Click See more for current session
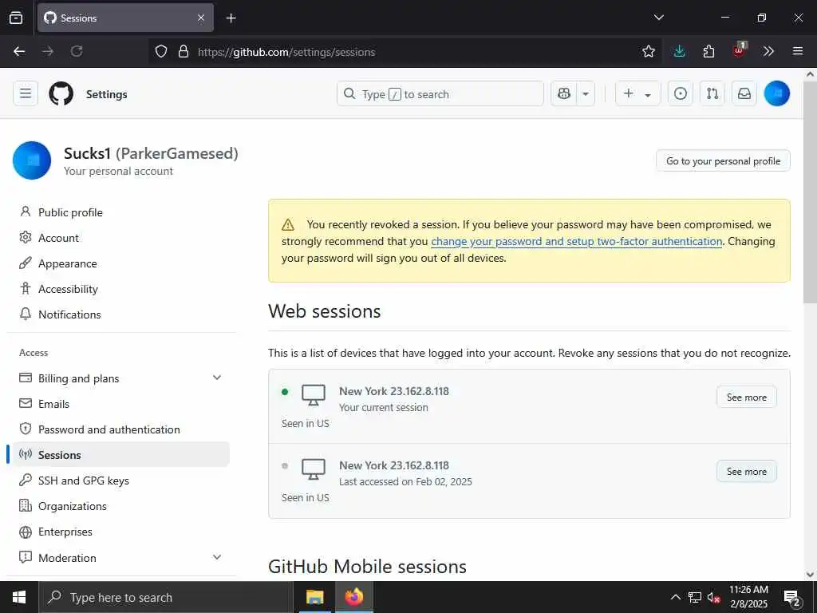 (x=746, y=397)
